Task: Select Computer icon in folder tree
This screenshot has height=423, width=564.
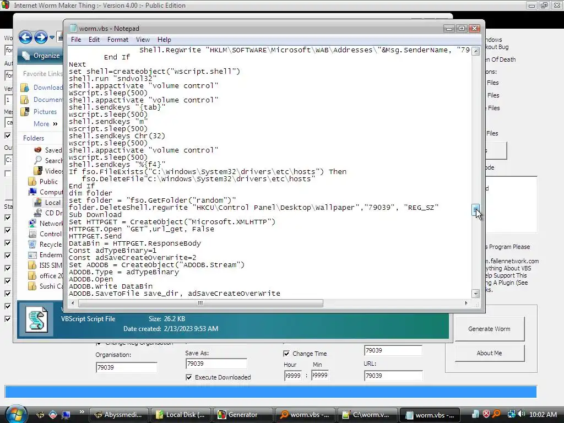Action: [x=32, y=192]
